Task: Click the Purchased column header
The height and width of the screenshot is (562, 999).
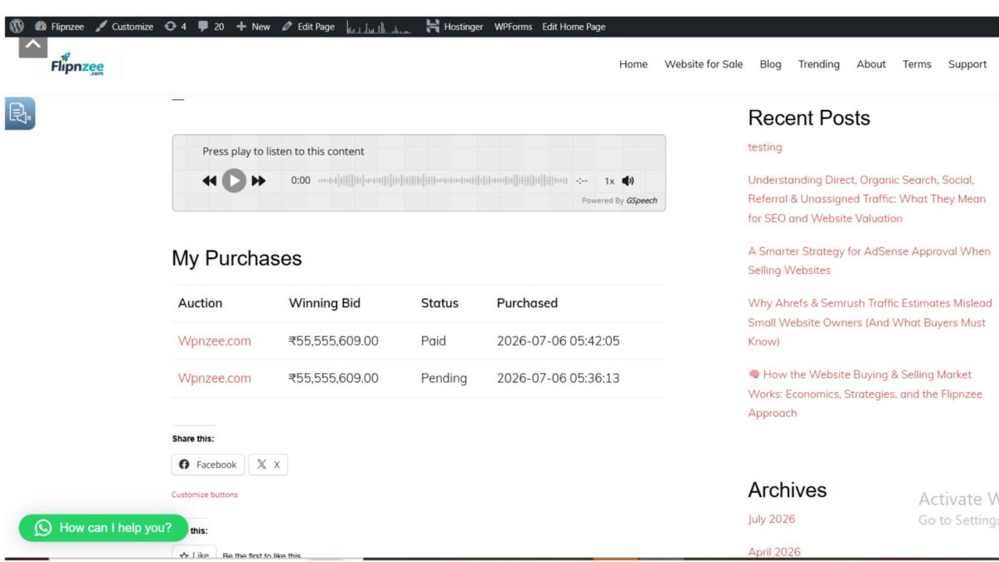Action: (x=527, y=303)
